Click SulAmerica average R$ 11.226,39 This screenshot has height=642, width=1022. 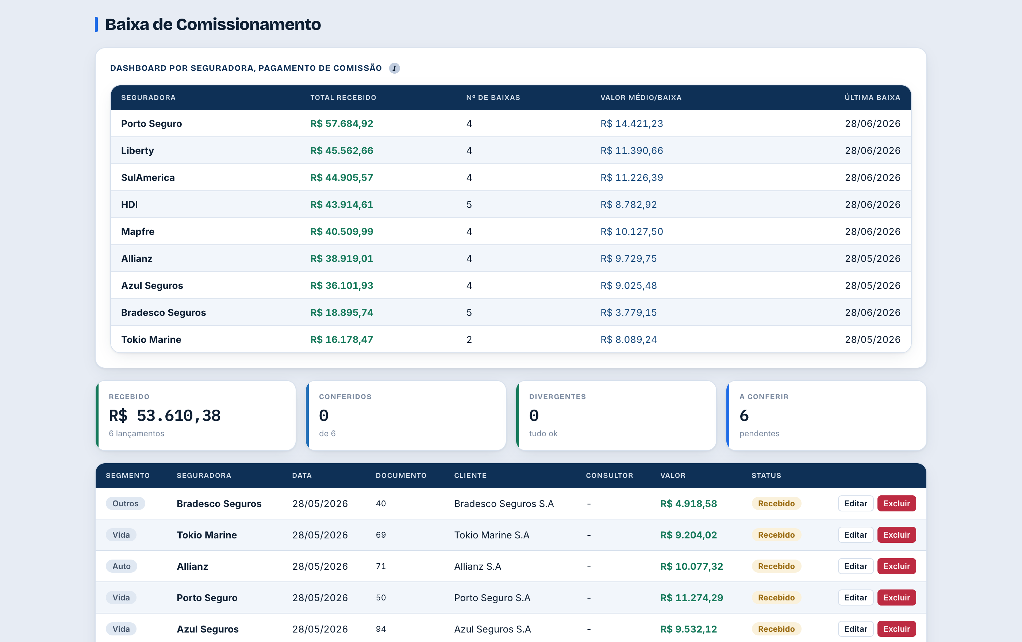point(631,178)
